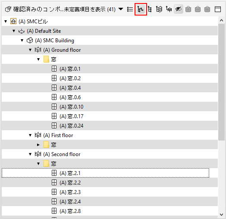Select the (A) Ground floor label
The image size is (226, 219).
62,50
